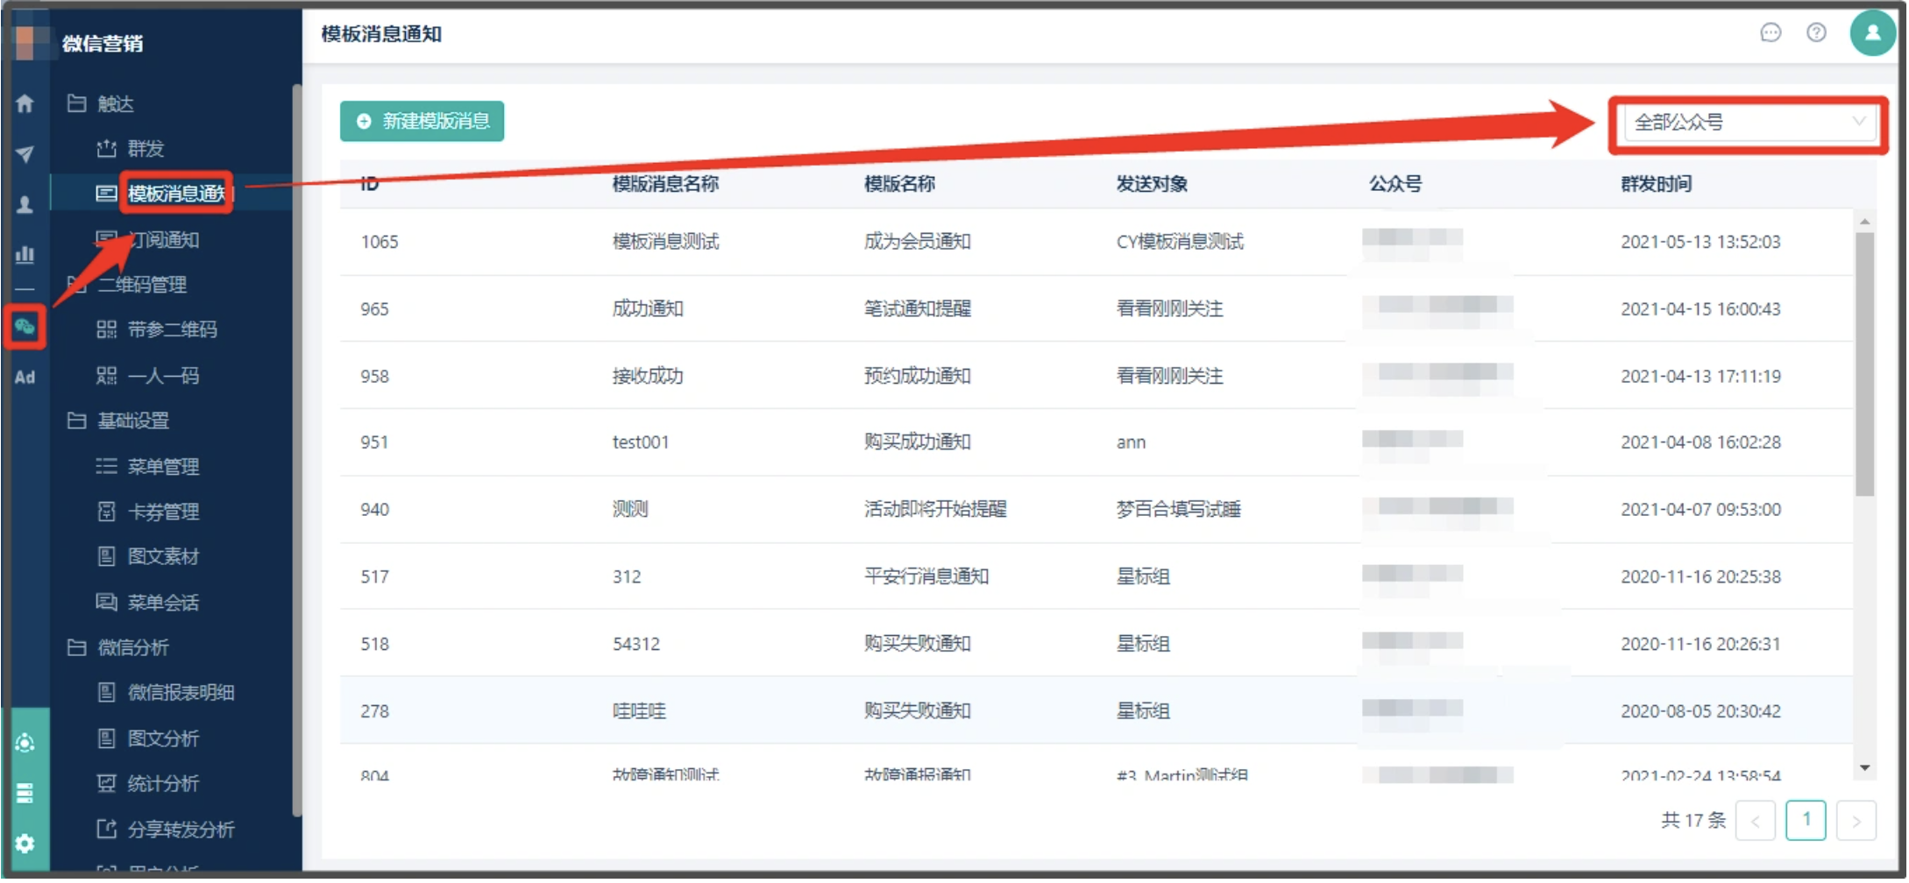The image size is (1909, 883).
Task: Open the 全部公众号 dropdown
Action: tap(1749, 123)
